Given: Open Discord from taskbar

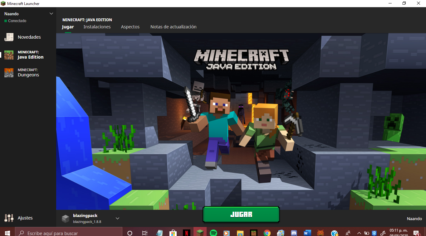Looking at the screenshot, I should 294,233.
